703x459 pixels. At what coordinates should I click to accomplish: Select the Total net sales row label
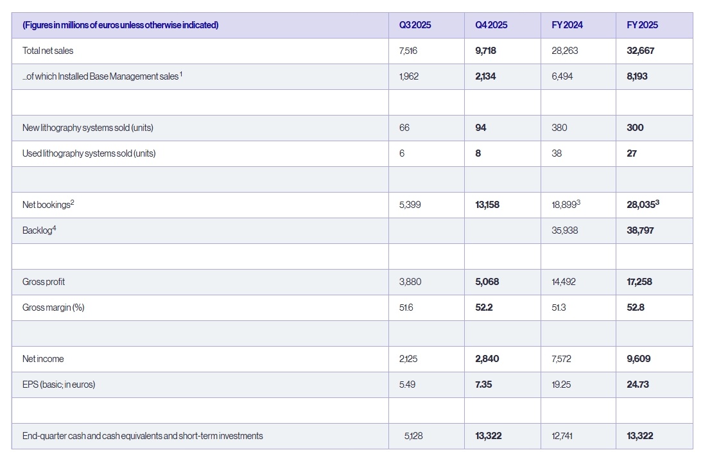(x=48, y=51)
